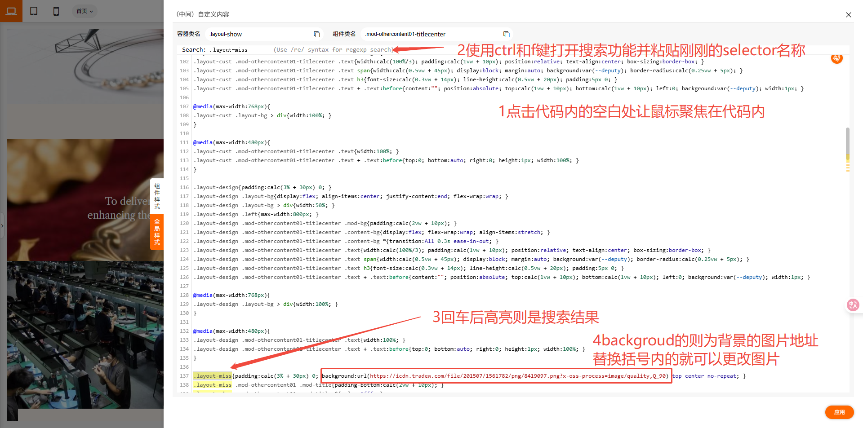Screen dimensions: 863x428
Task: Click the 容器类名 input field
Action: pos(258,34)
